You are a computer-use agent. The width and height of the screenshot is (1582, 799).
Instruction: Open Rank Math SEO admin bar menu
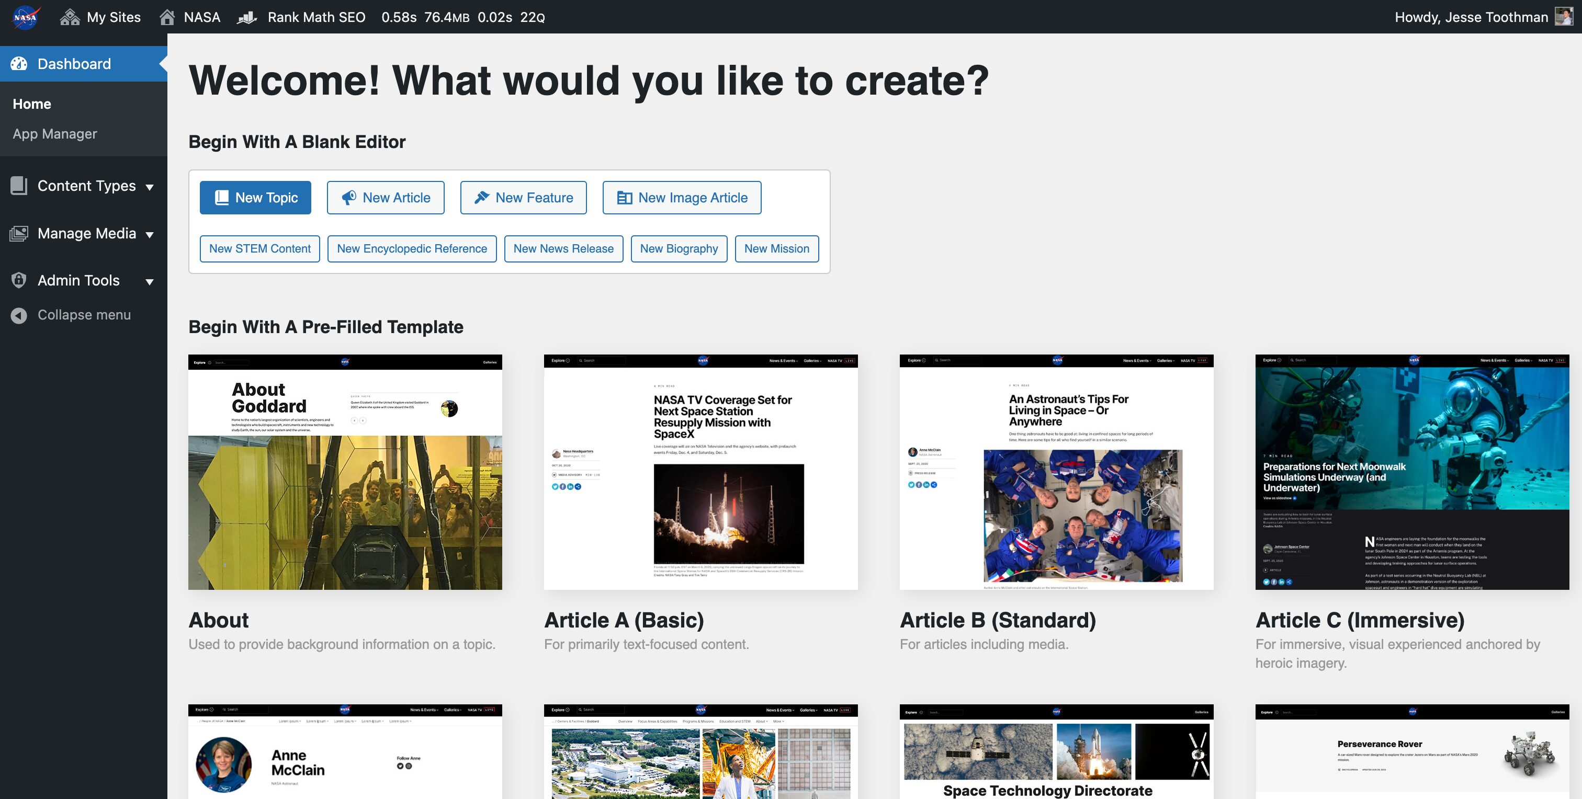[301, 17]
